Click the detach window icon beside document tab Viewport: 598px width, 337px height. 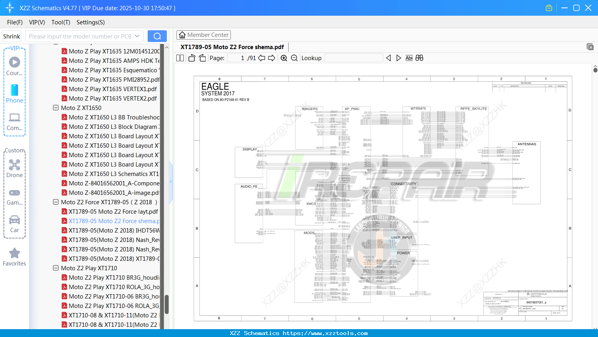tap(590, 47)
